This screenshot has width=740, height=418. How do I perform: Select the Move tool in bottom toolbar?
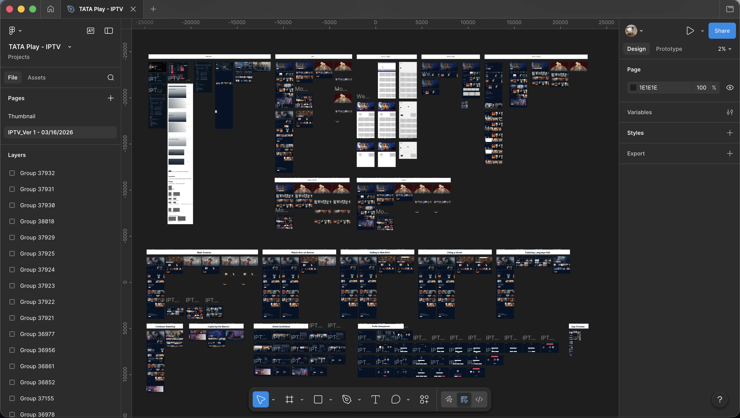[261, 399]
